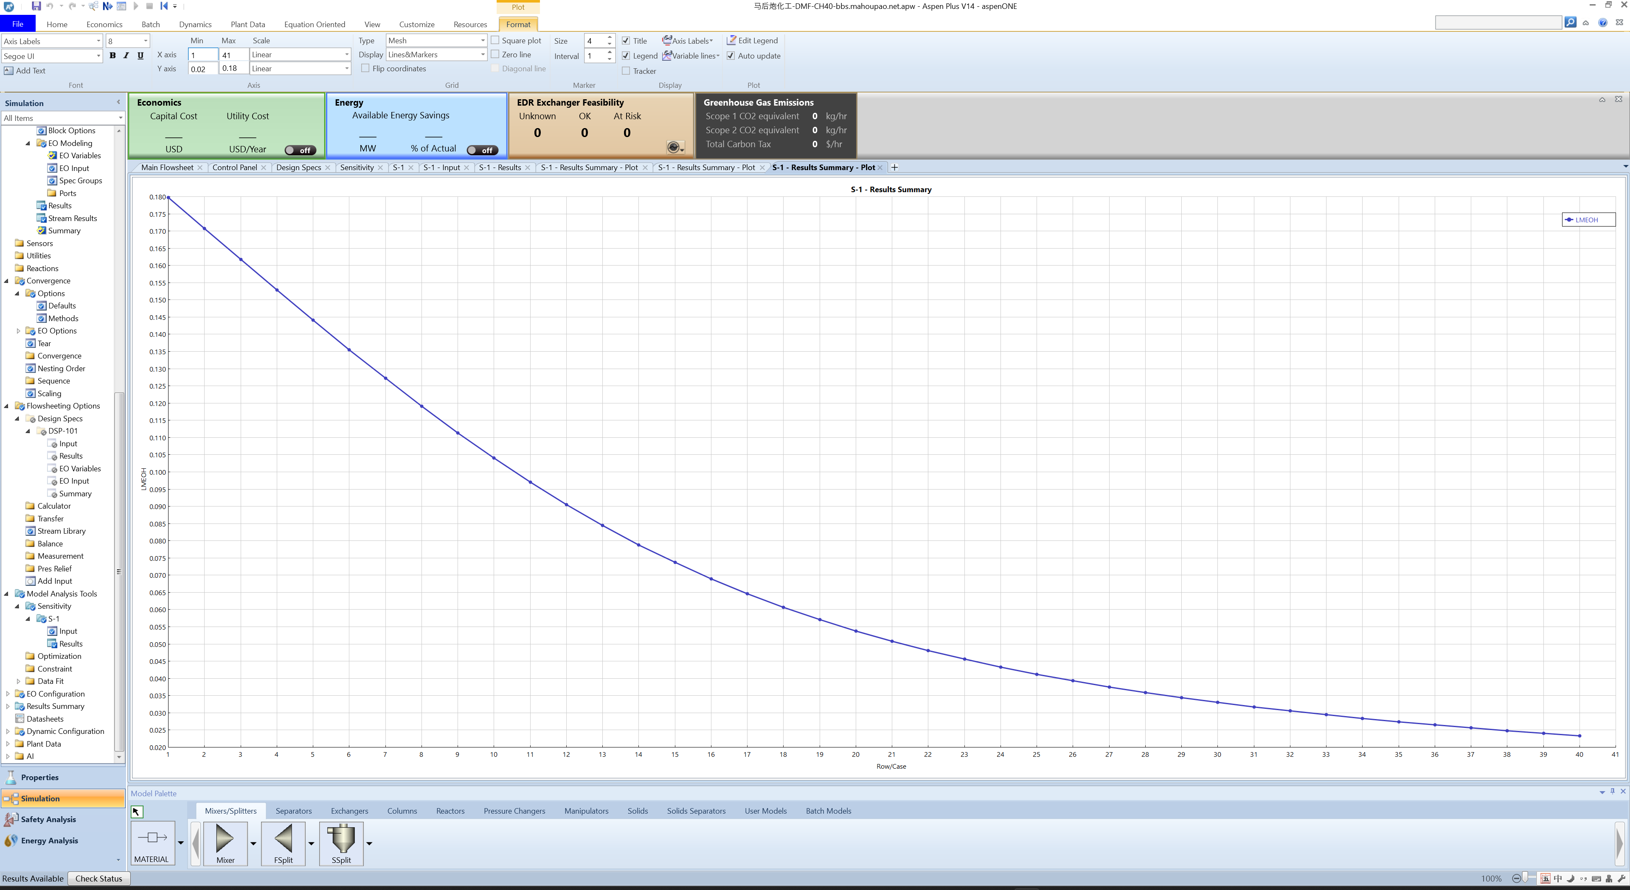
Task: Open the Axis Labels display menu
Action: (x=687, y=40)
